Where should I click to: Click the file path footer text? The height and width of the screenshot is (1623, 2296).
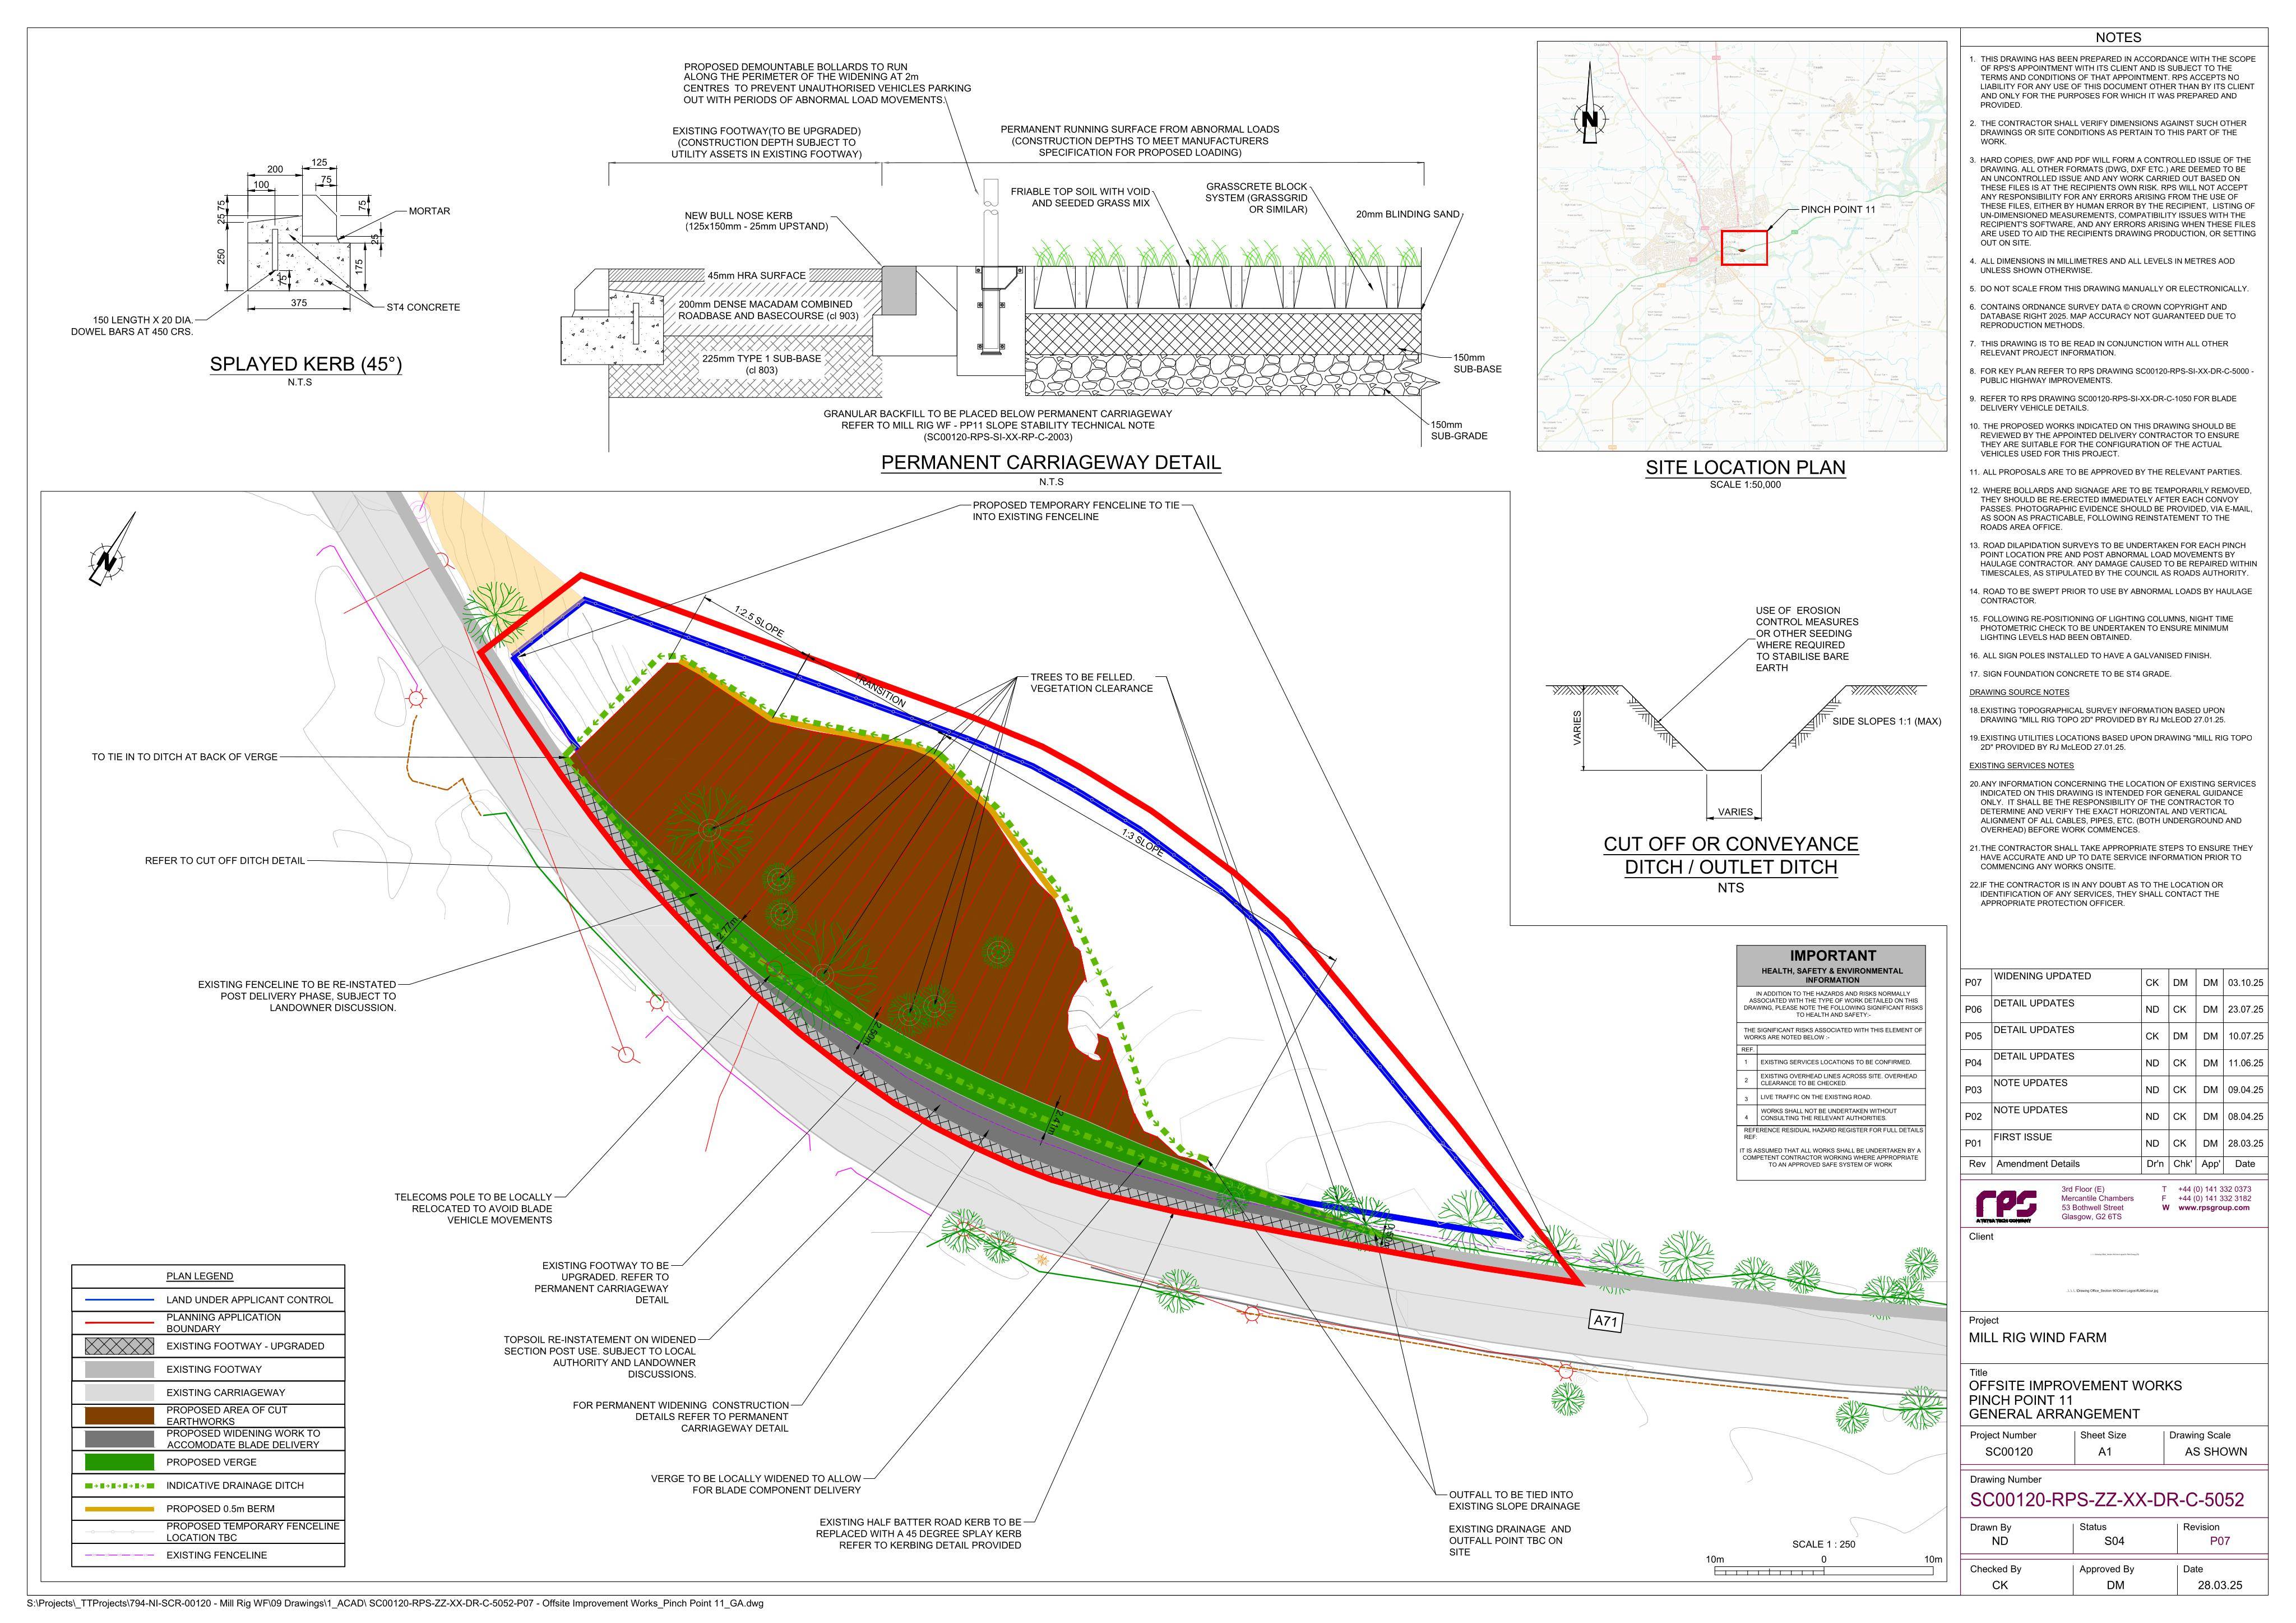[395, 1603]
